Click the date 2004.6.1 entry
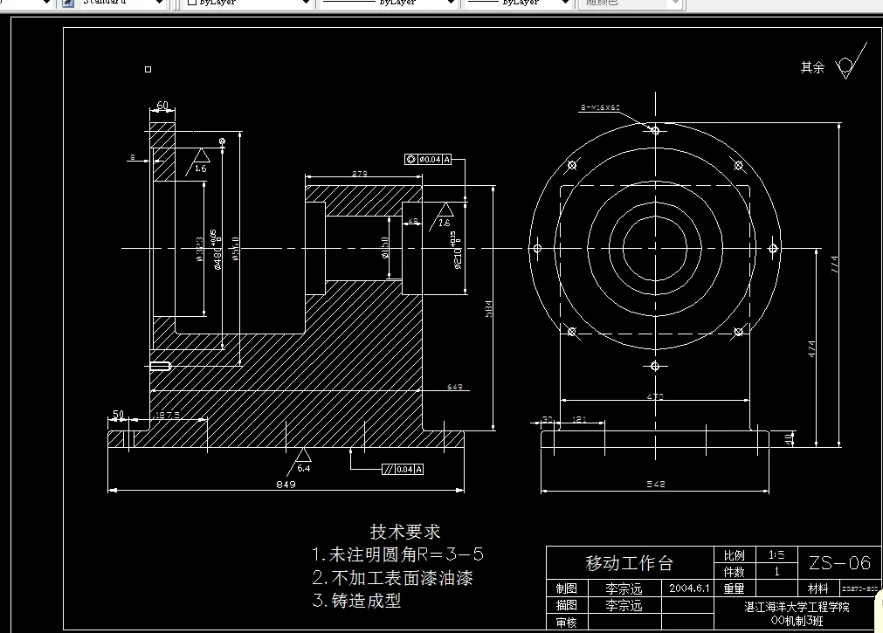 (x=689, y=588)
